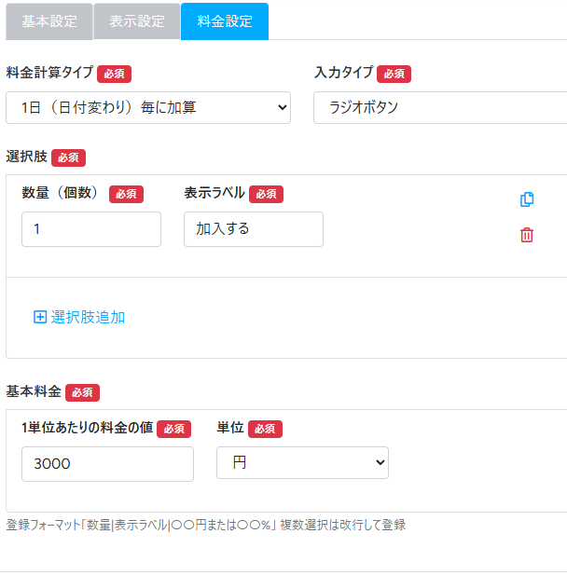Screen dimensions: 567x575
Task: Click the plus icon beside 選択肢追加
Action: point(40,317)
